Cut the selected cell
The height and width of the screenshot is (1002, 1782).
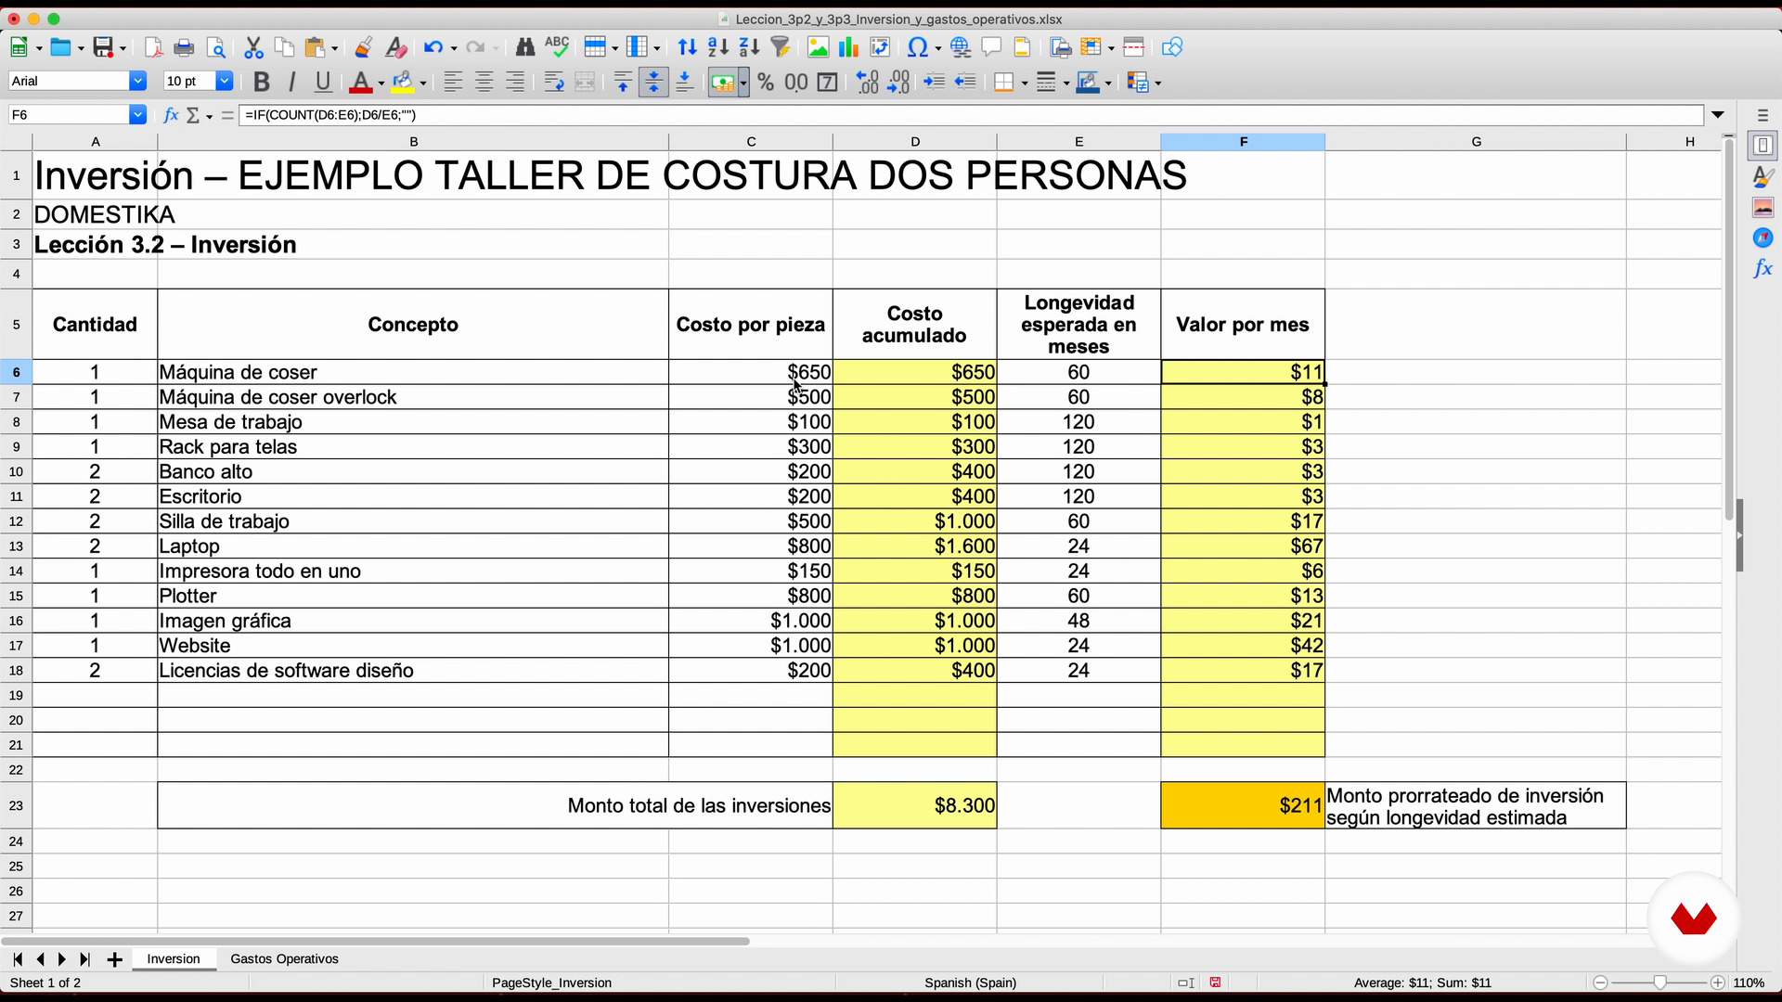pos(253,47)
